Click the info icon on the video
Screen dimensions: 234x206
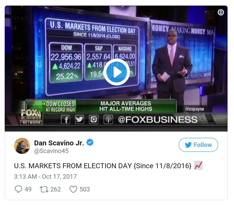click(221, 12)
